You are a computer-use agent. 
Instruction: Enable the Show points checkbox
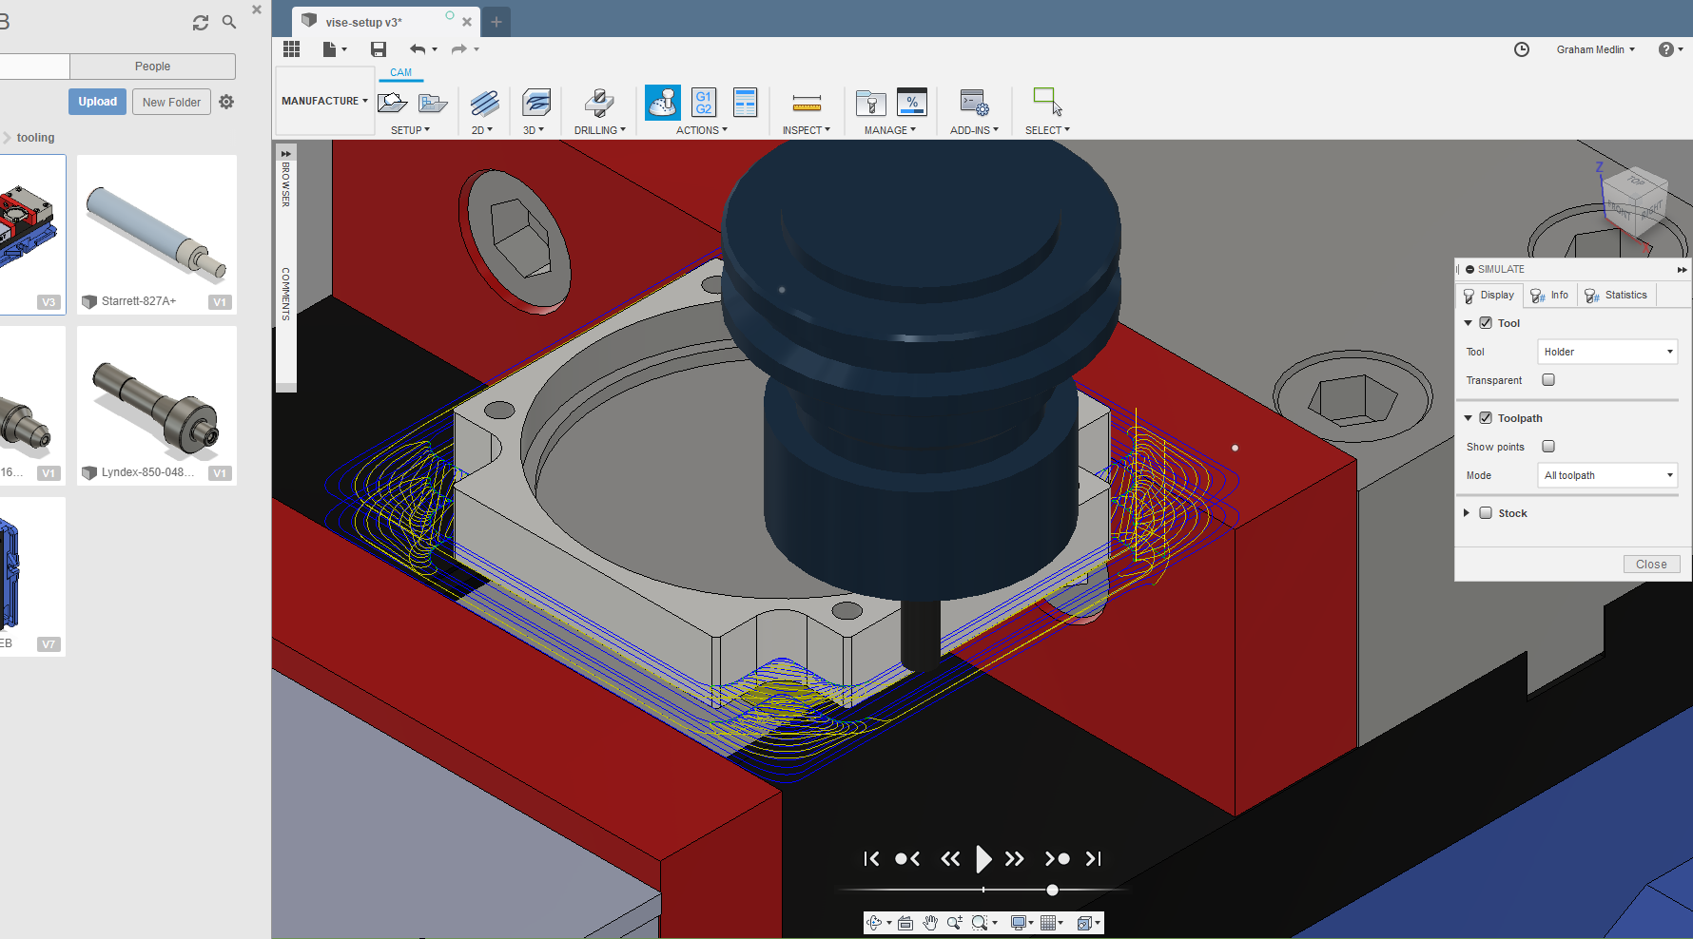point(1548,447)
